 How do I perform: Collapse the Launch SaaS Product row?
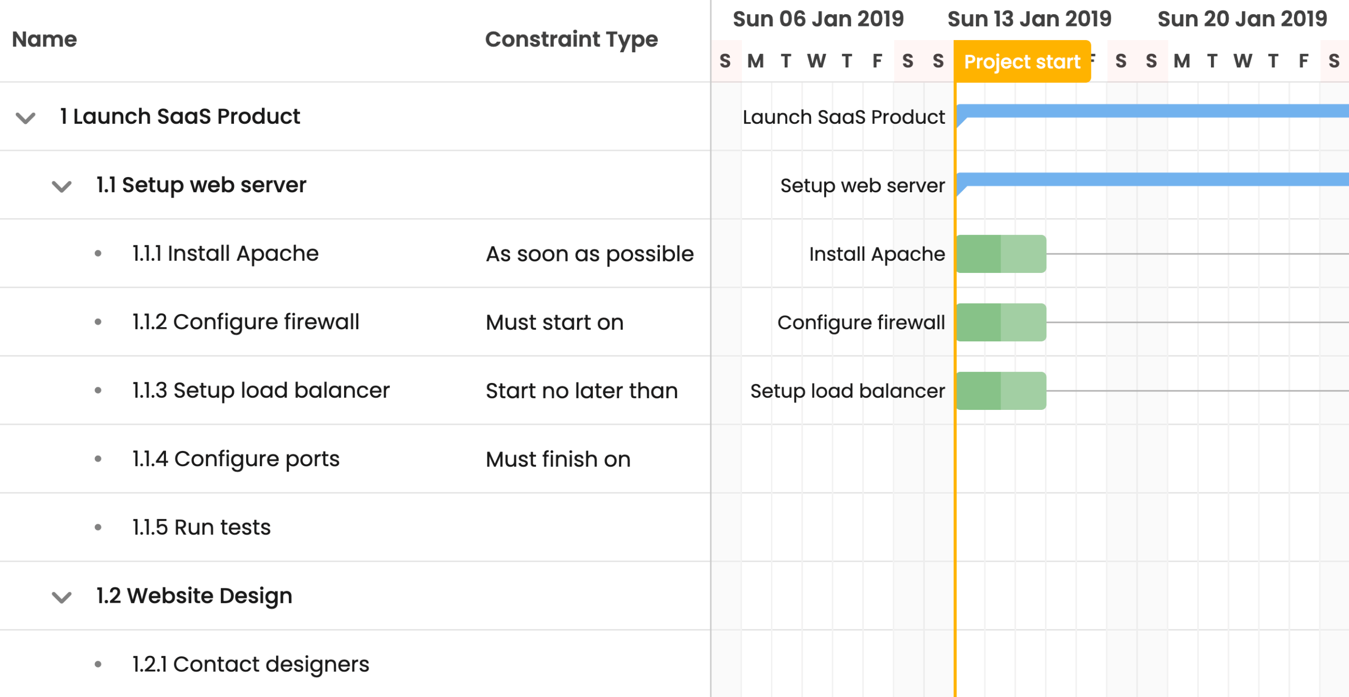(25, 117)
